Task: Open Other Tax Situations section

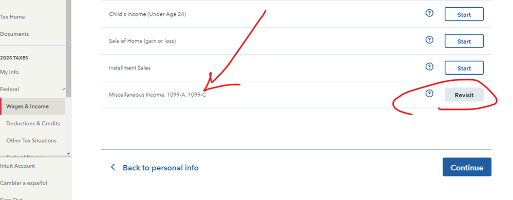Action: pos(31,140)
